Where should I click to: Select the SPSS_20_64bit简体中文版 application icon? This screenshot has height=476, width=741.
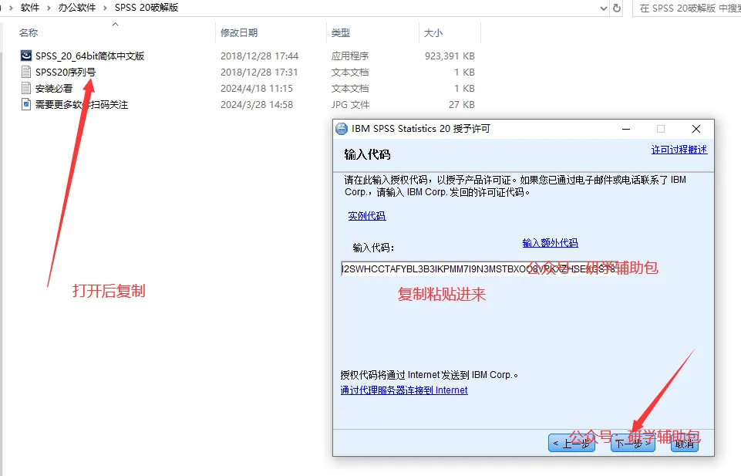point(26,56)
